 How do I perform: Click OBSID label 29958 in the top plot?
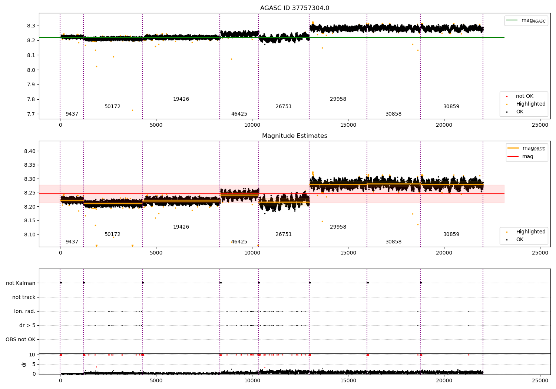[x=338, y=99]
